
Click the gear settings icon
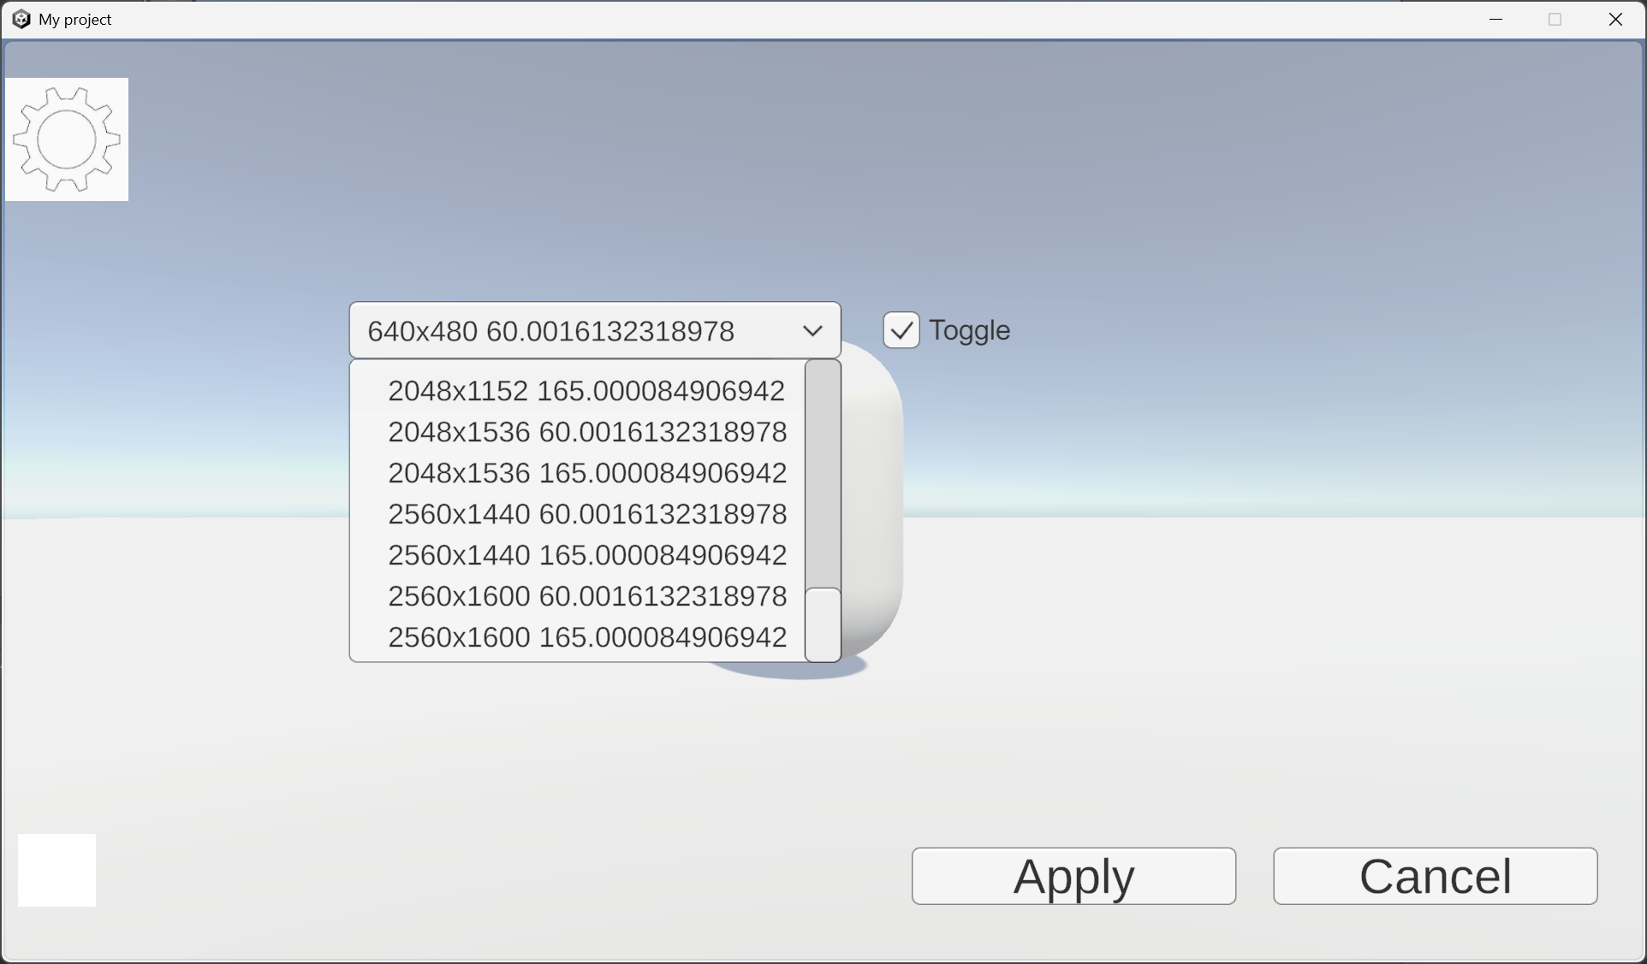67,139
